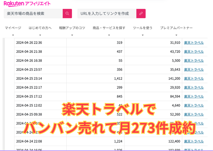Open the マイページ menu
This screenshot has width=213, height=151.
(x=13, y=28)
